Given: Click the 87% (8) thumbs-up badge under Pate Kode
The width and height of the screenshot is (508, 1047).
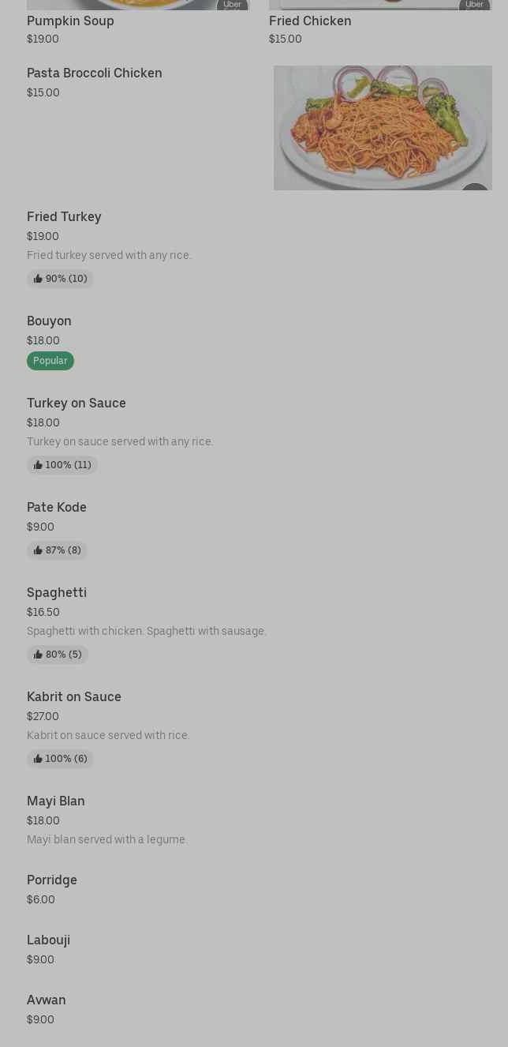Looking at the screenshot, I should point(57,550).
